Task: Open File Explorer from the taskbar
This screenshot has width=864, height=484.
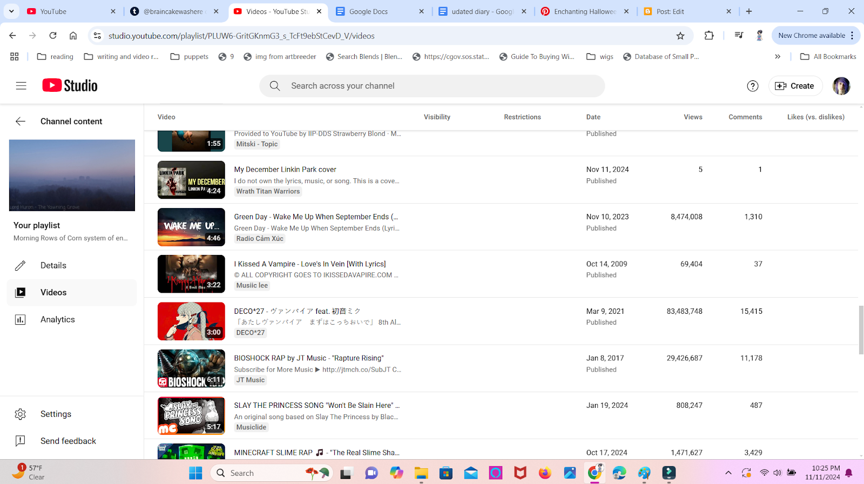Action: pos(421,473)
